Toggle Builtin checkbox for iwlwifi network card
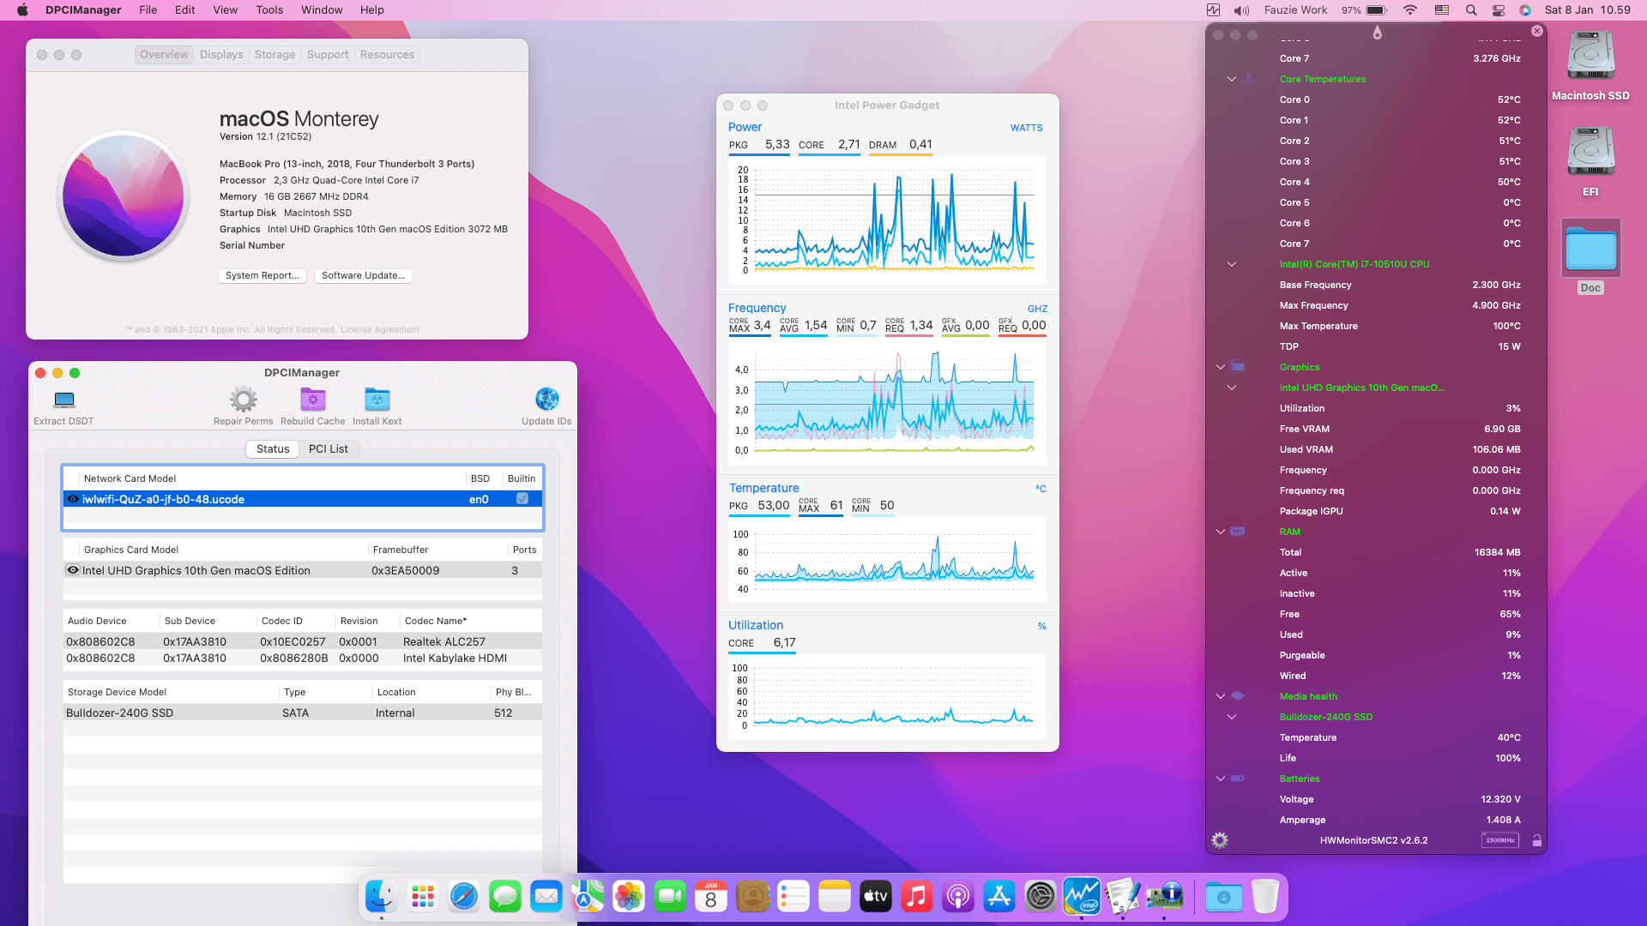Image resolution: width=1647 pixels, height=926 pixels. (x=522, y=499)
